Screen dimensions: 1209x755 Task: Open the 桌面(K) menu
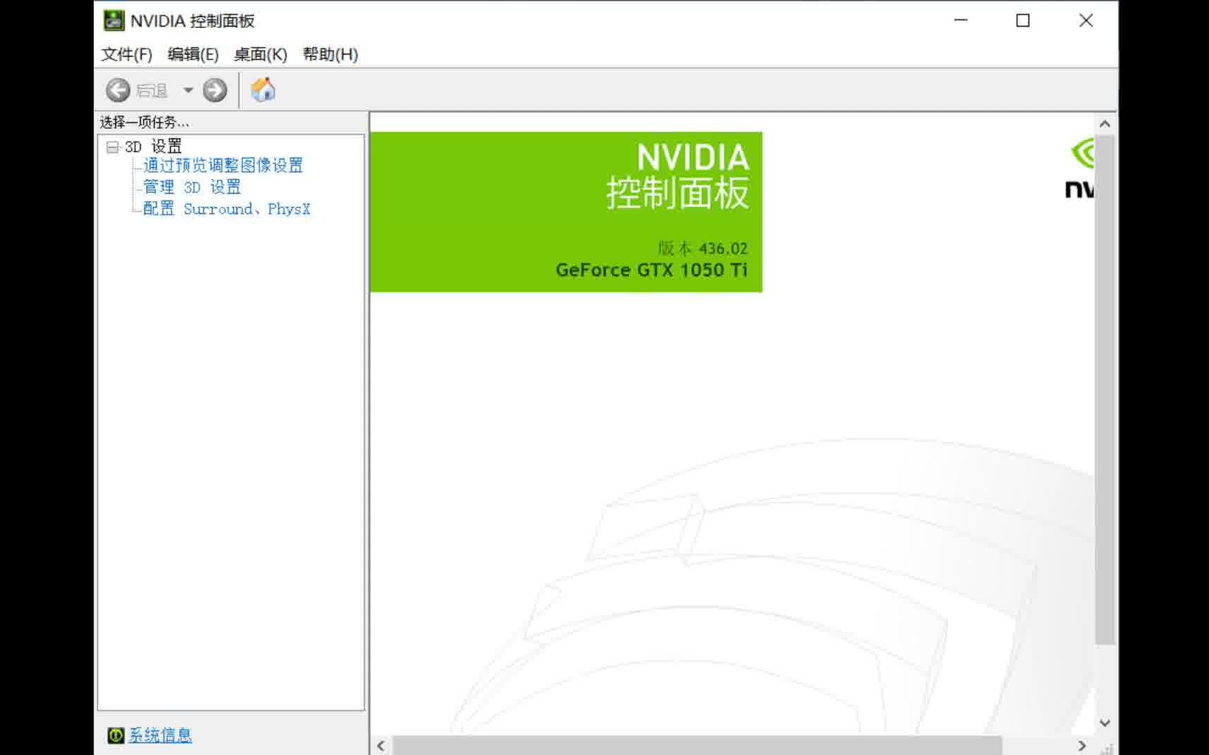coord(260,55)
